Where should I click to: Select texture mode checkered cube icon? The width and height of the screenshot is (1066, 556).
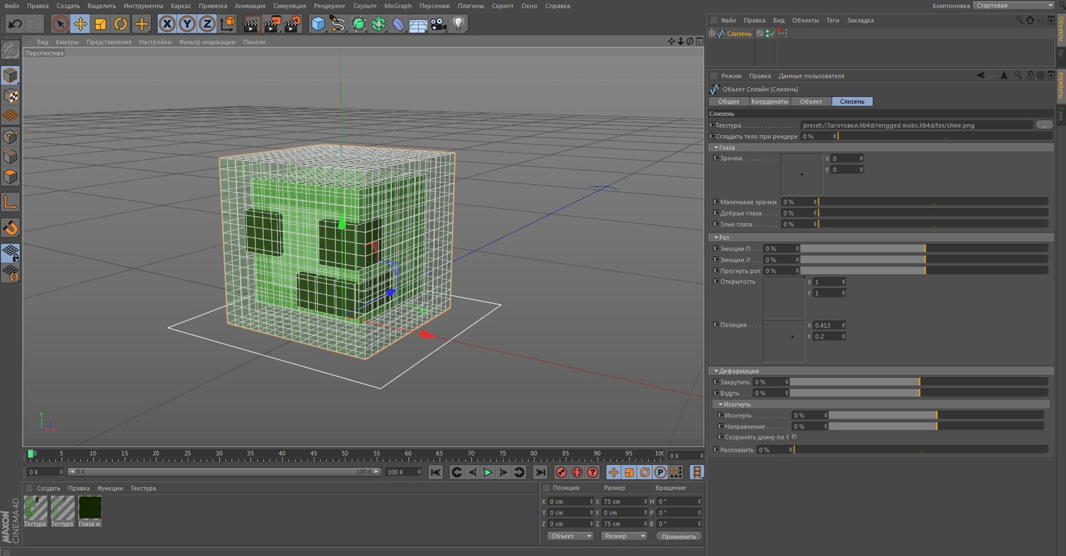pos(11,96)
